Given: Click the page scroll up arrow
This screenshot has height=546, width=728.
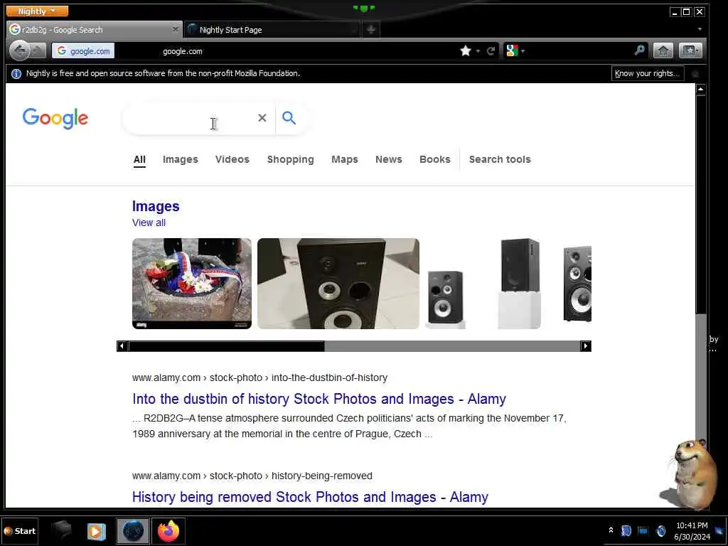Looking at the screenshot, I should [700, 89].
